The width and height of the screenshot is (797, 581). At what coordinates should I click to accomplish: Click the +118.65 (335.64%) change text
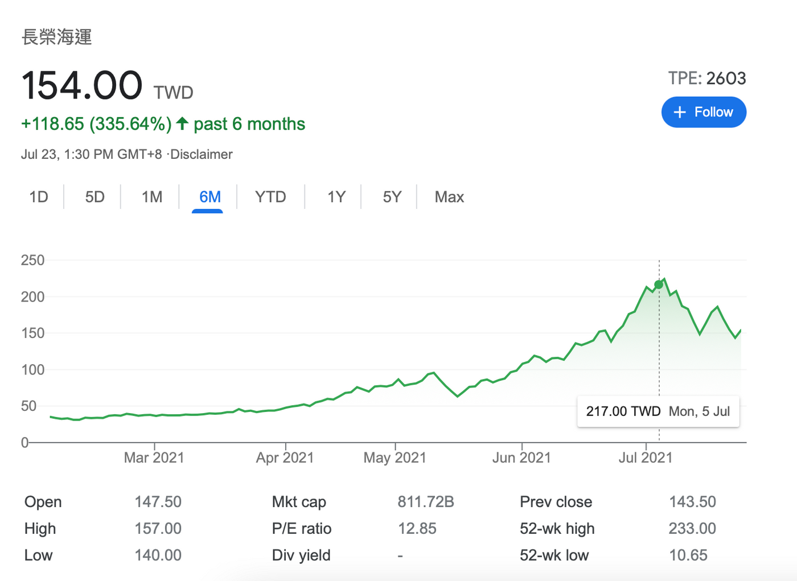pos(96,124)
